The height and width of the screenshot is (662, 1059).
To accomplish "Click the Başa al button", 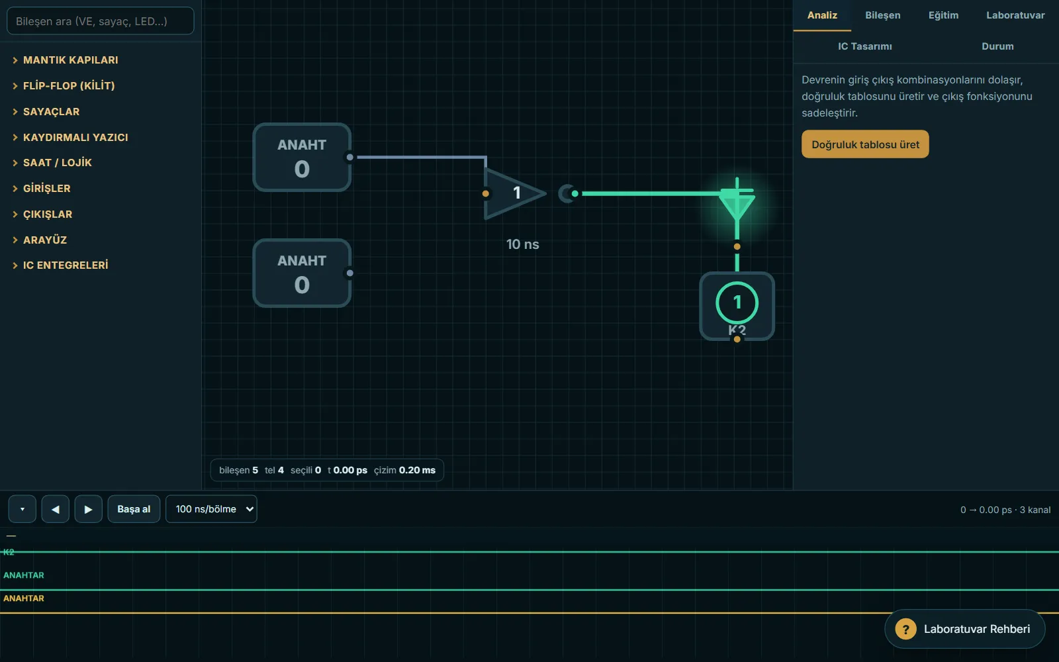I will [134, 509].
